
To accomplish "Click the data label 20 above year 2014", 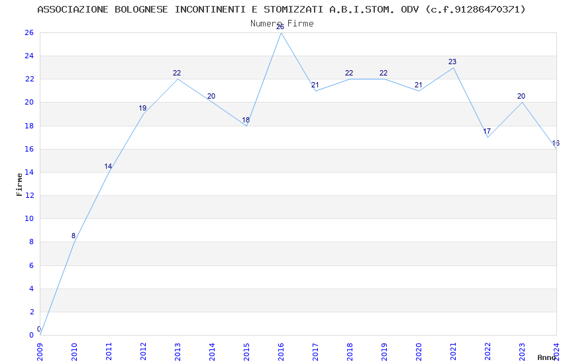I will coord(211,96).
